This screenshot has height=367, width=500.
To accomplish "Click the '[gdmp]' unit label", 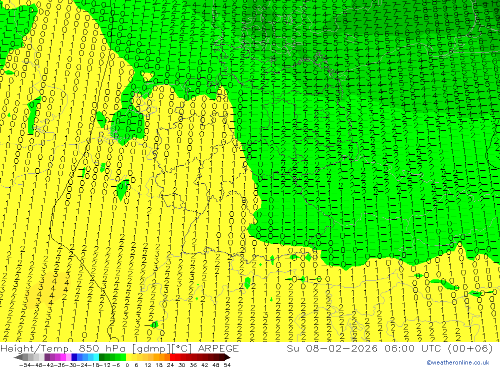I will tap(150, 348).
